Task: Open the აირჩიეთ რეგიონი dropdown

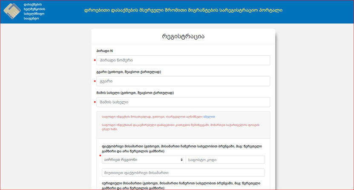Action: pyautogui.click(x=143, y=160)
